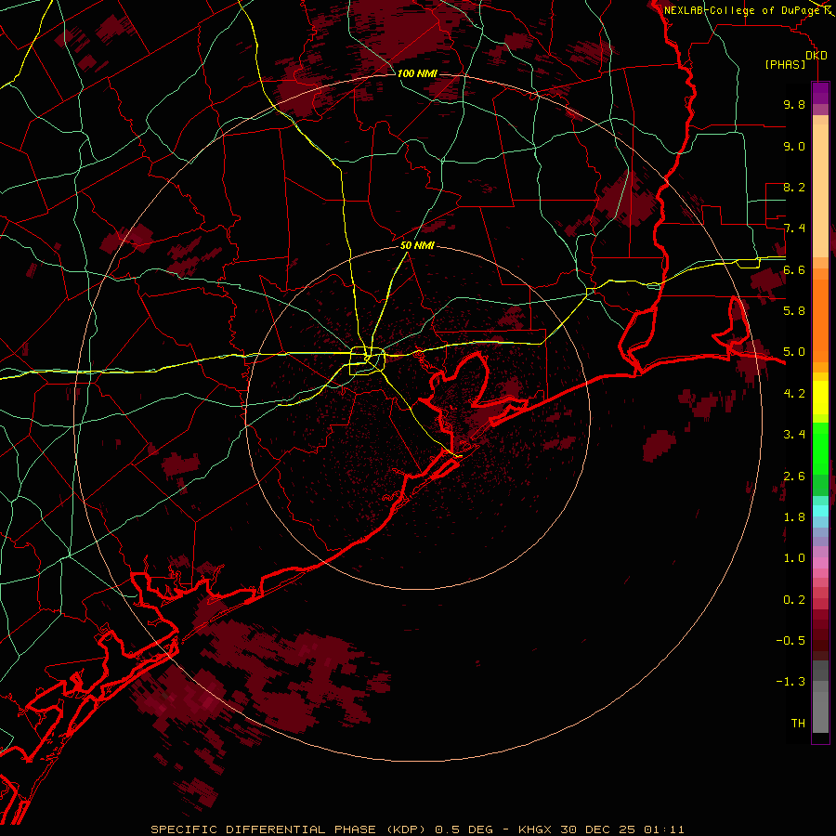836x836 pixels.
Task: Click the light peach segment of the color bar
Action: click(x=820, y=192)
